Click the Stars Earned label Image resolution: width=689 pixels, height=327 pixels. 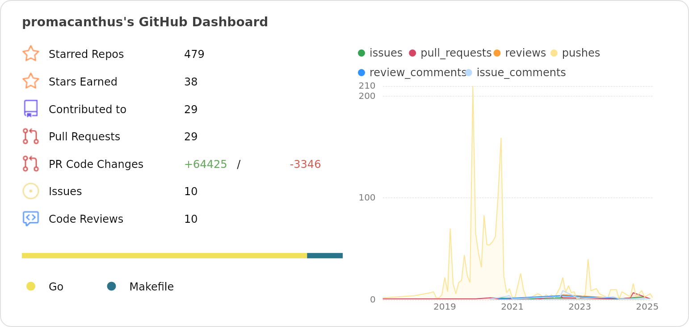[83, 82]
